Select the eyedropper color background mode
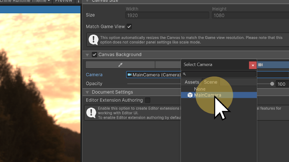 coord(120,65)
